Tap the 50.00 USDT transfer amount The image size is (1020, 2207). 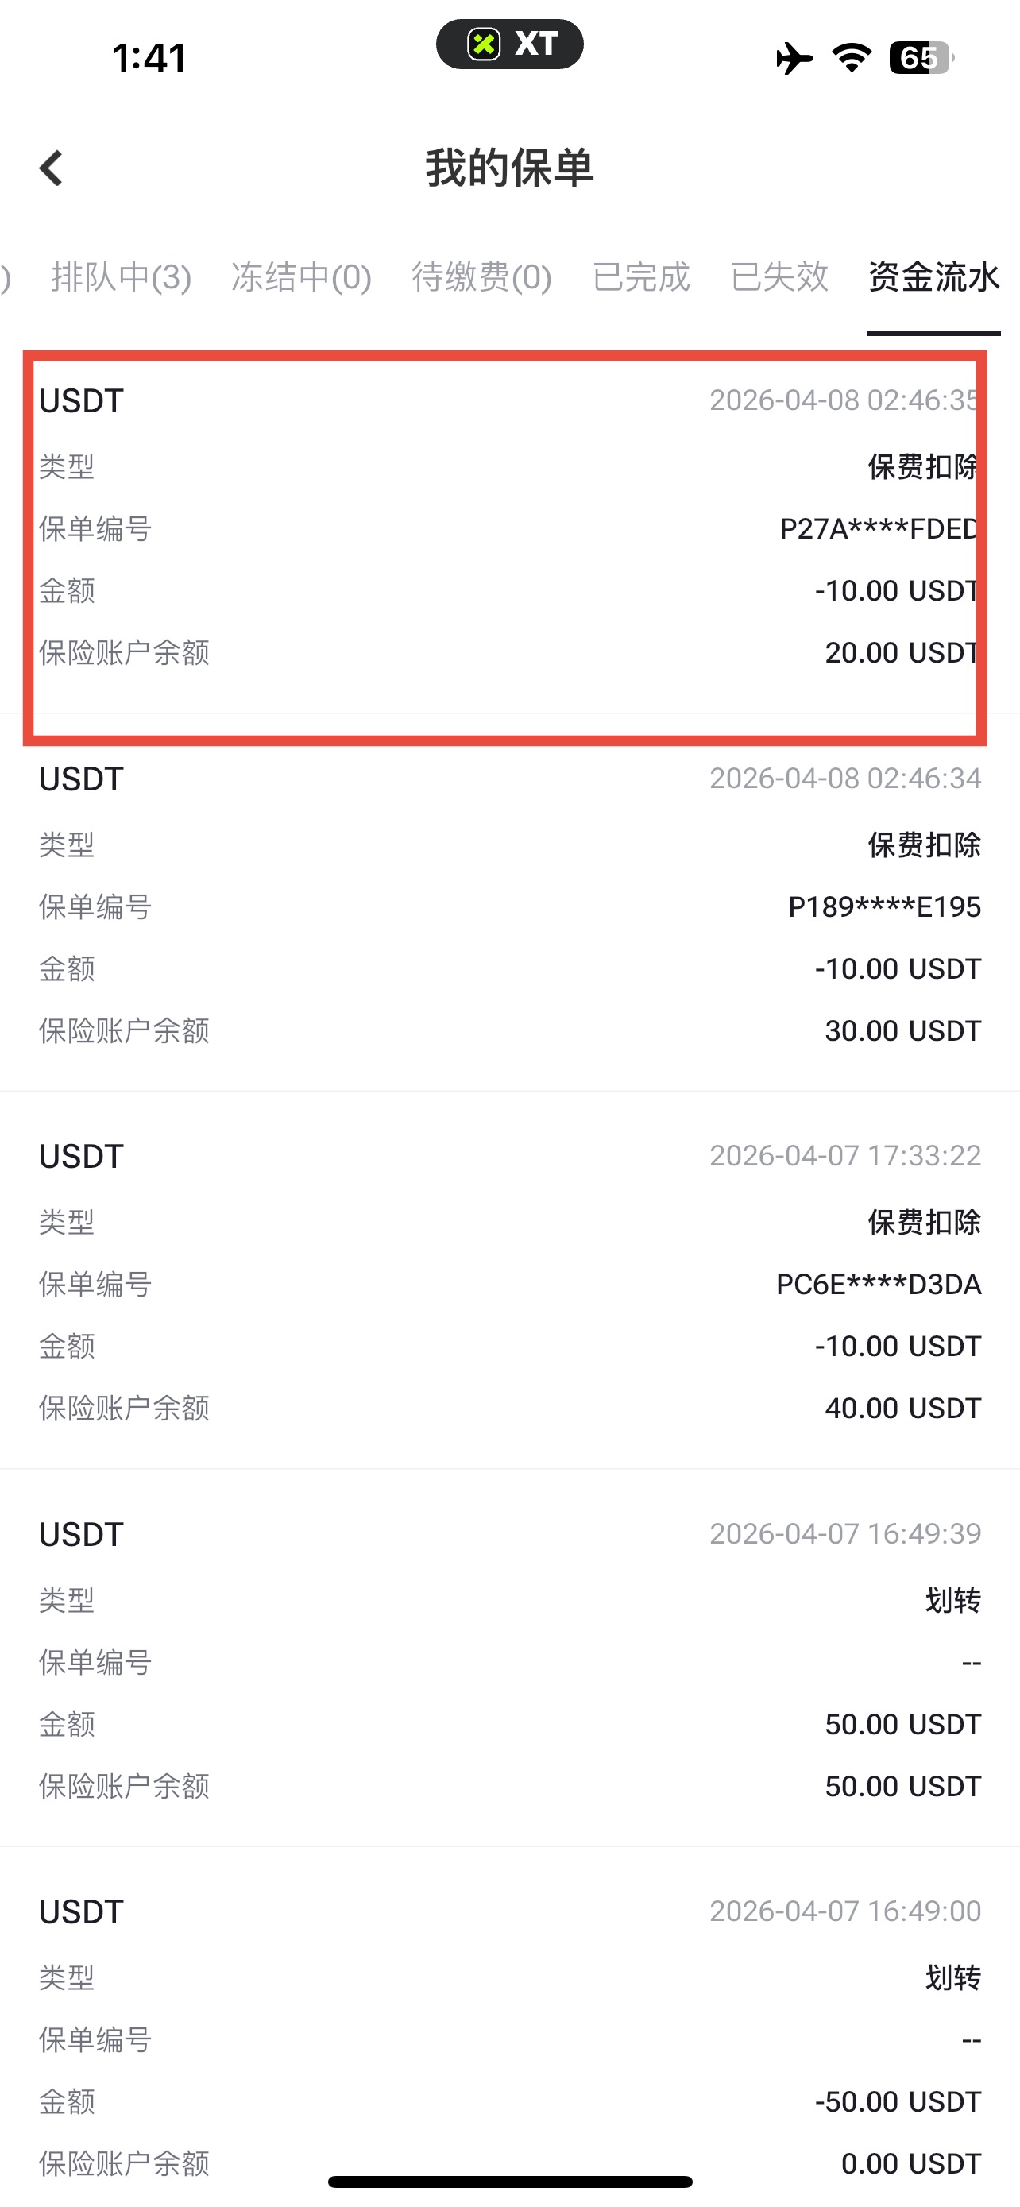coord(902,1724)
